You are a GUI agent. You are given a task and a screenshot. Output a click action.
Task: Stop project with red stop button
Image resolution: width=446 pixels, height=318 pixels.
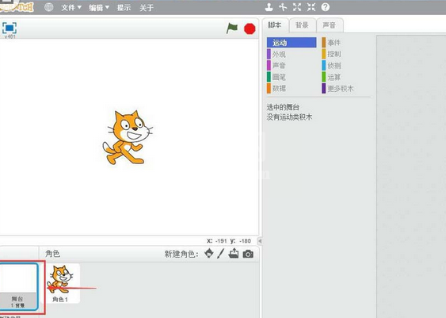[x=250, y=29]
